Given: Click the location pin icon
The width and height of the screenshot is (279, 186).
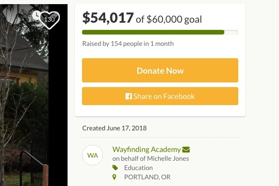Looking at the screenshot, I should 114,177.
